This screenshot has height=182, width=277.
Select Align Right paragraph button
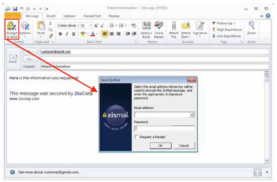[118, 34]
